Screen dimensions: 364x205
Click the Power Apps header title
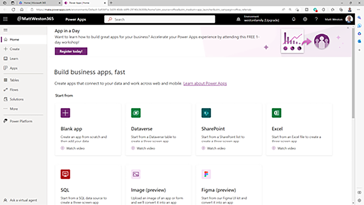76,19
